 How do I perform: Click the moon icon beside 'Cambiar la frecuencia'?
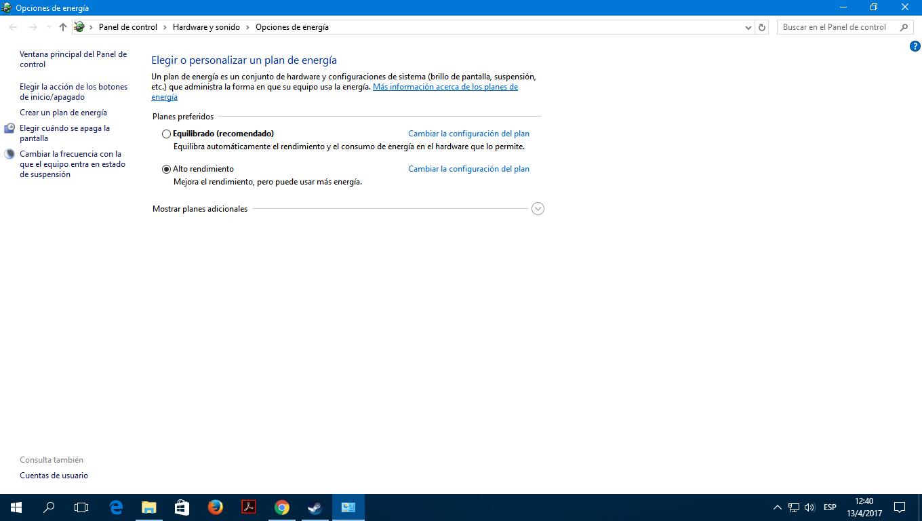point(9,154)
